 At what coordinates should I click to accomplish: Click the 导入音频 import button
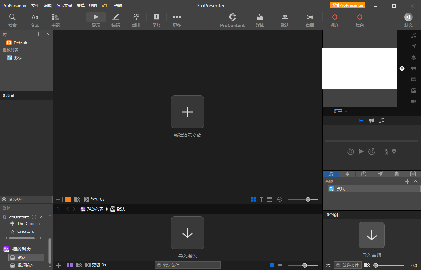[x=372, y=235]
